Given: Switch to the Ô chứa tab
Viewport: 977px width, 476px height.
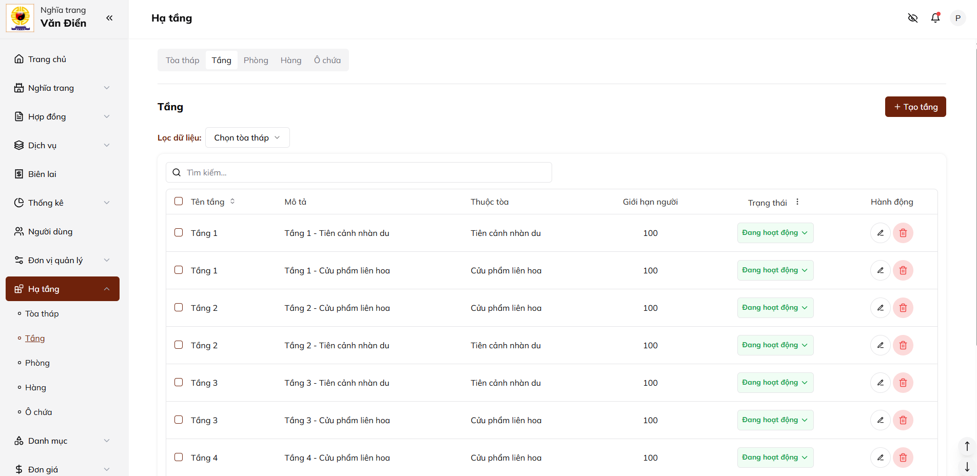Looking at the screenshot, I should pos(327,60).
